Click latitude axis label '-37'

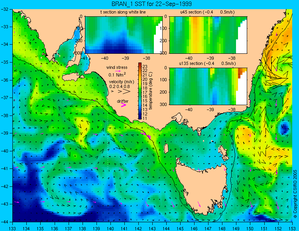click(x=5, y=98)
